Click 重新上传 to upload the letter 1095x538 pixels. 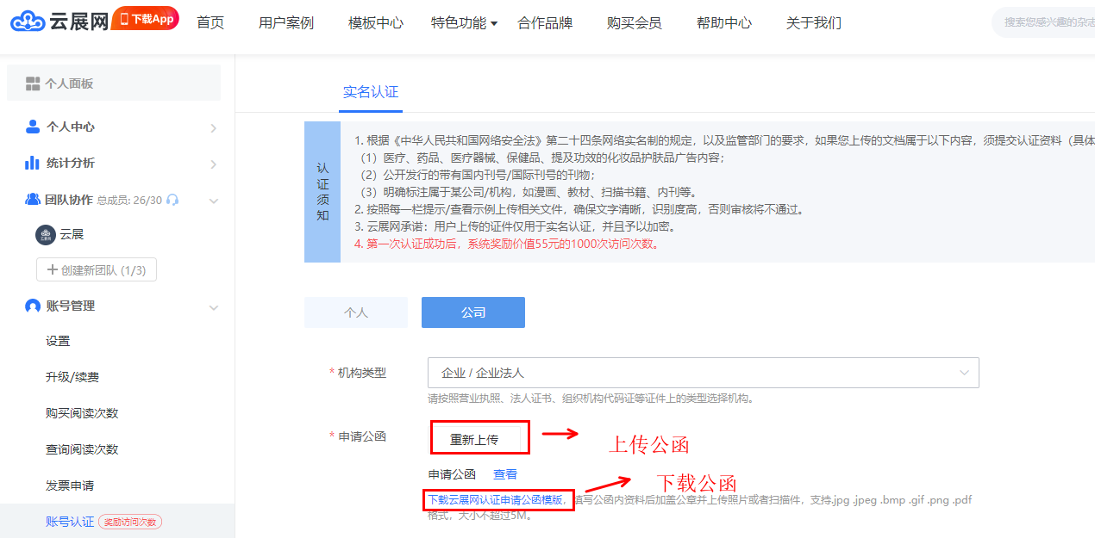[474, 439]
